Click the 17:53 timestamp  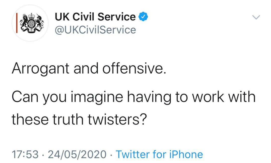25,154
